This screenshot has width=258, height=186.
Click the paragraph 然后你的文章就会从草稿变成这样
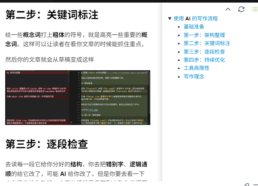coord(50,60)
